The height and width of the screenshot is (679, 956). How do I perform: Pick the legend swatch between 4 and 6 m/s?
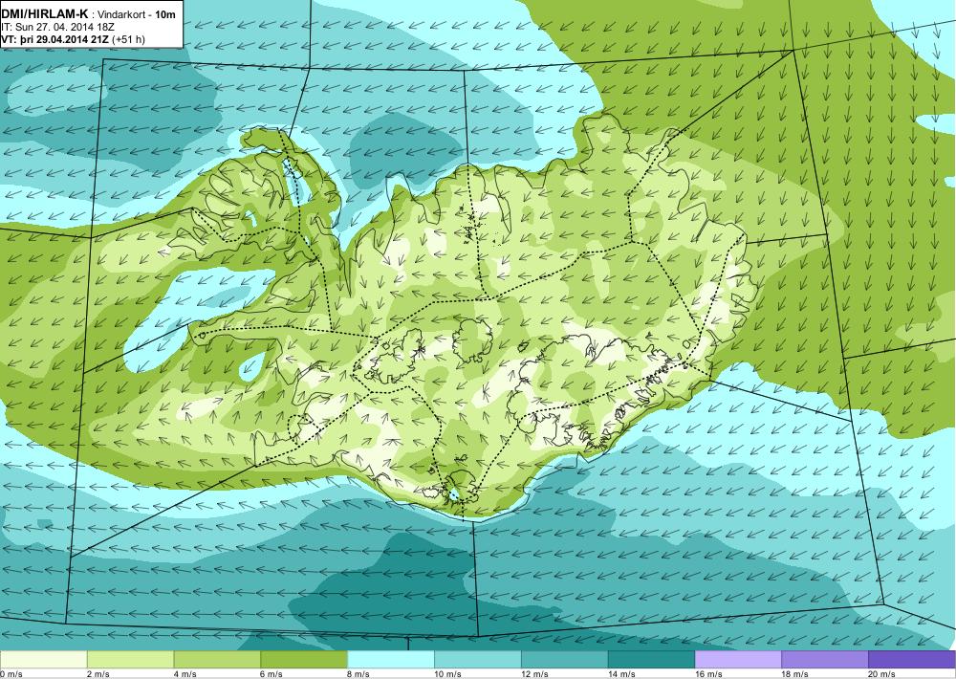pyautogui.click(x=217, y=660)
